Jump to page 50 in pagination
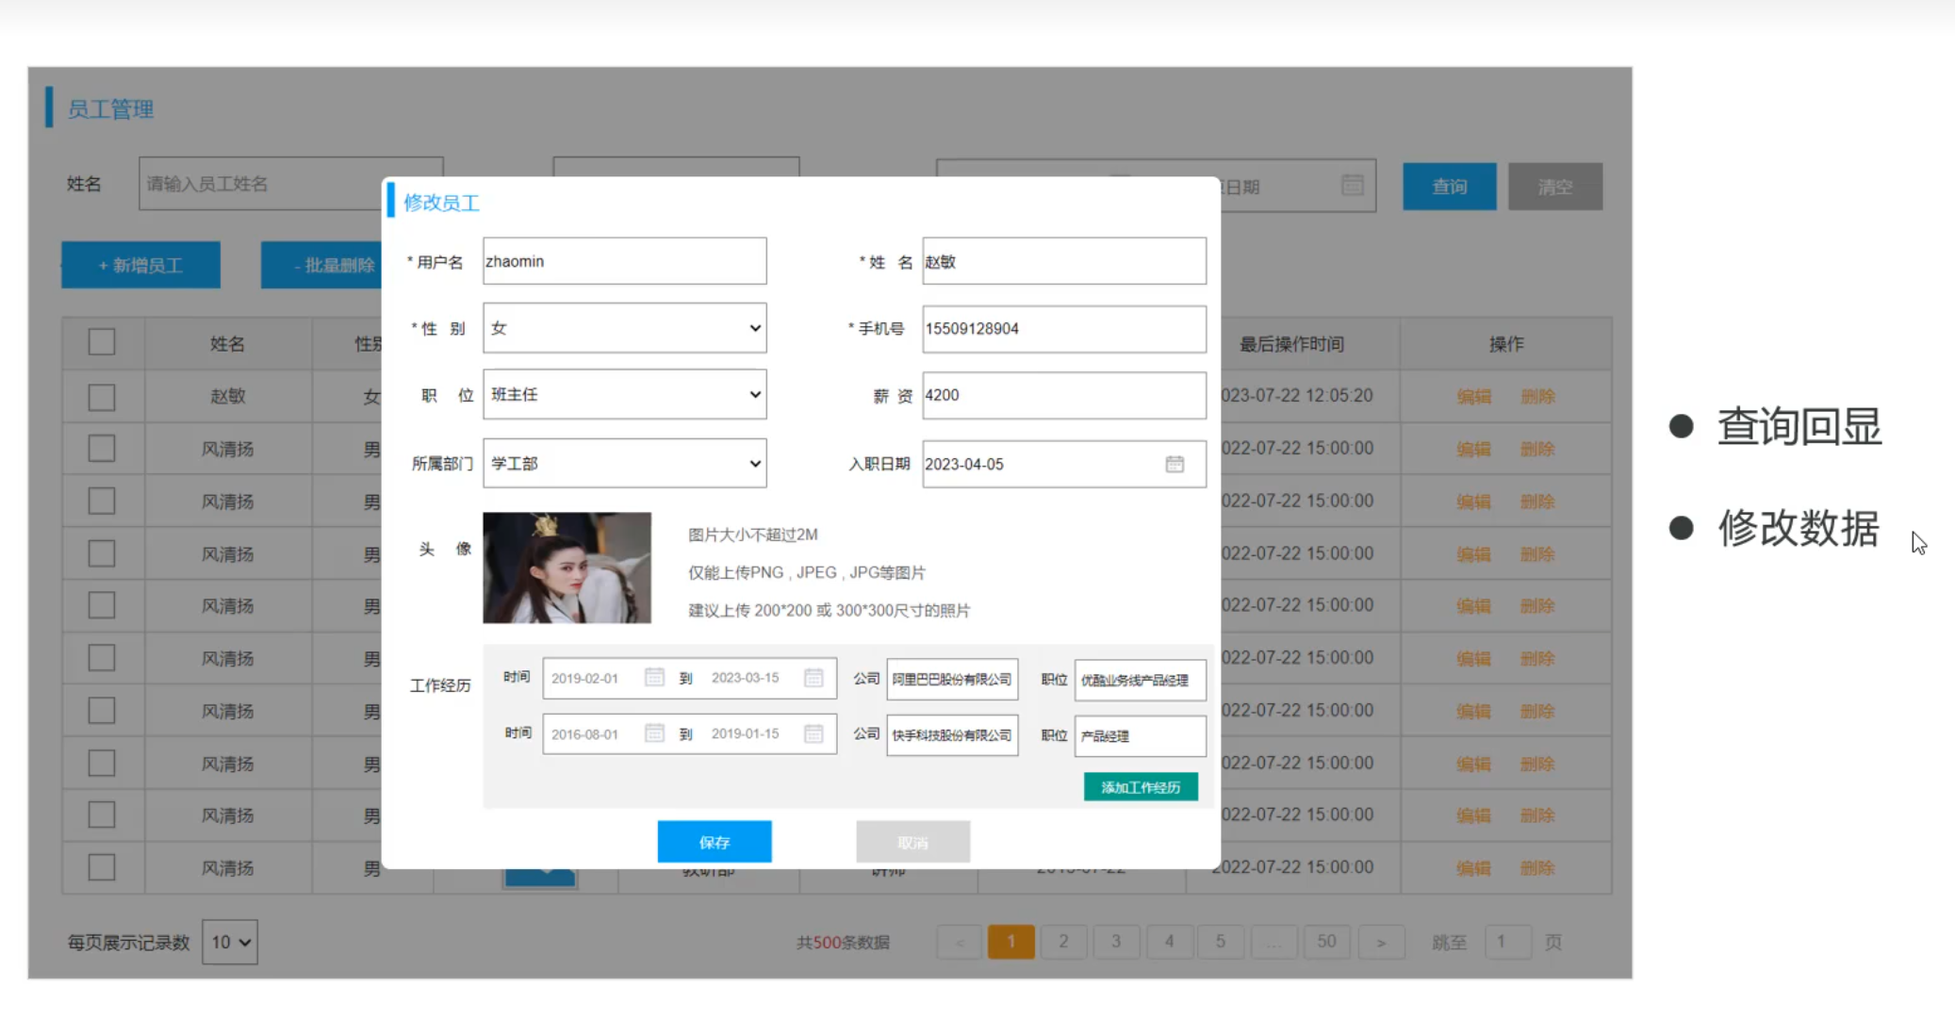Screen dimensions: 1955x1020 1325,942
